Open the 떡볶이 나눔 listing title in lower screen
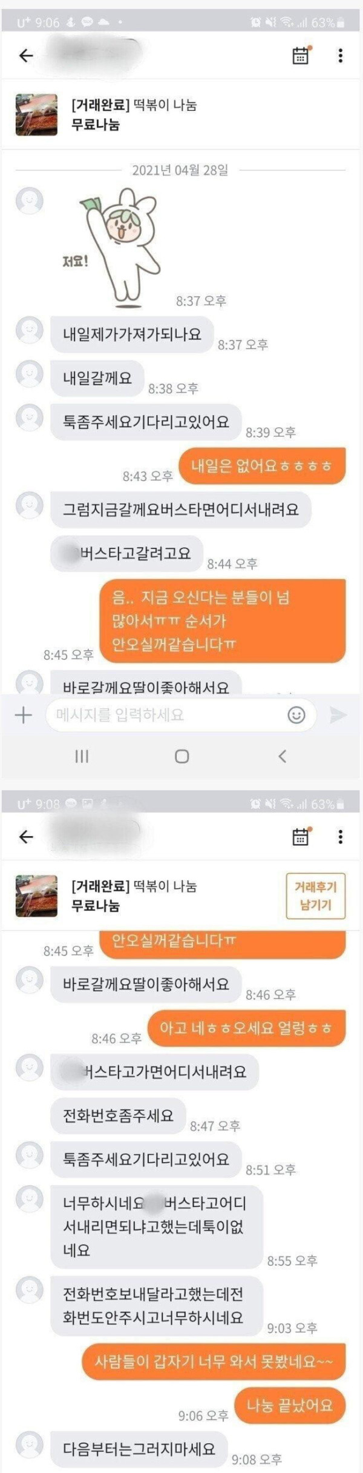Image resolution: width=363 pixels, height=1473 pixels. [134, 886]
